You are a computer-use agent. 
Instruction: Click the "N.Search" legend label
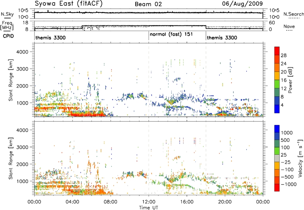click(x=293, y=14)
